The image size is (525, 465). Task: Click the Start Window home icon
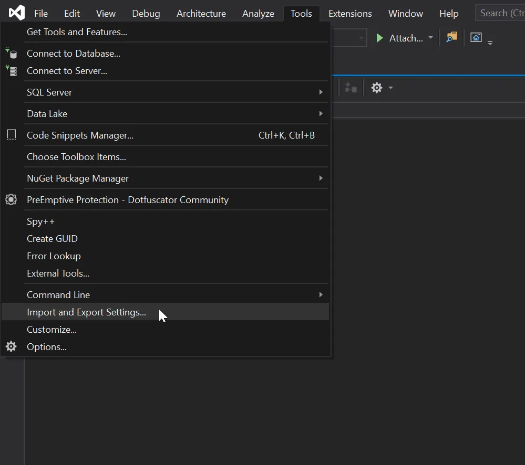pyautogui.click(x=476, y=37)
